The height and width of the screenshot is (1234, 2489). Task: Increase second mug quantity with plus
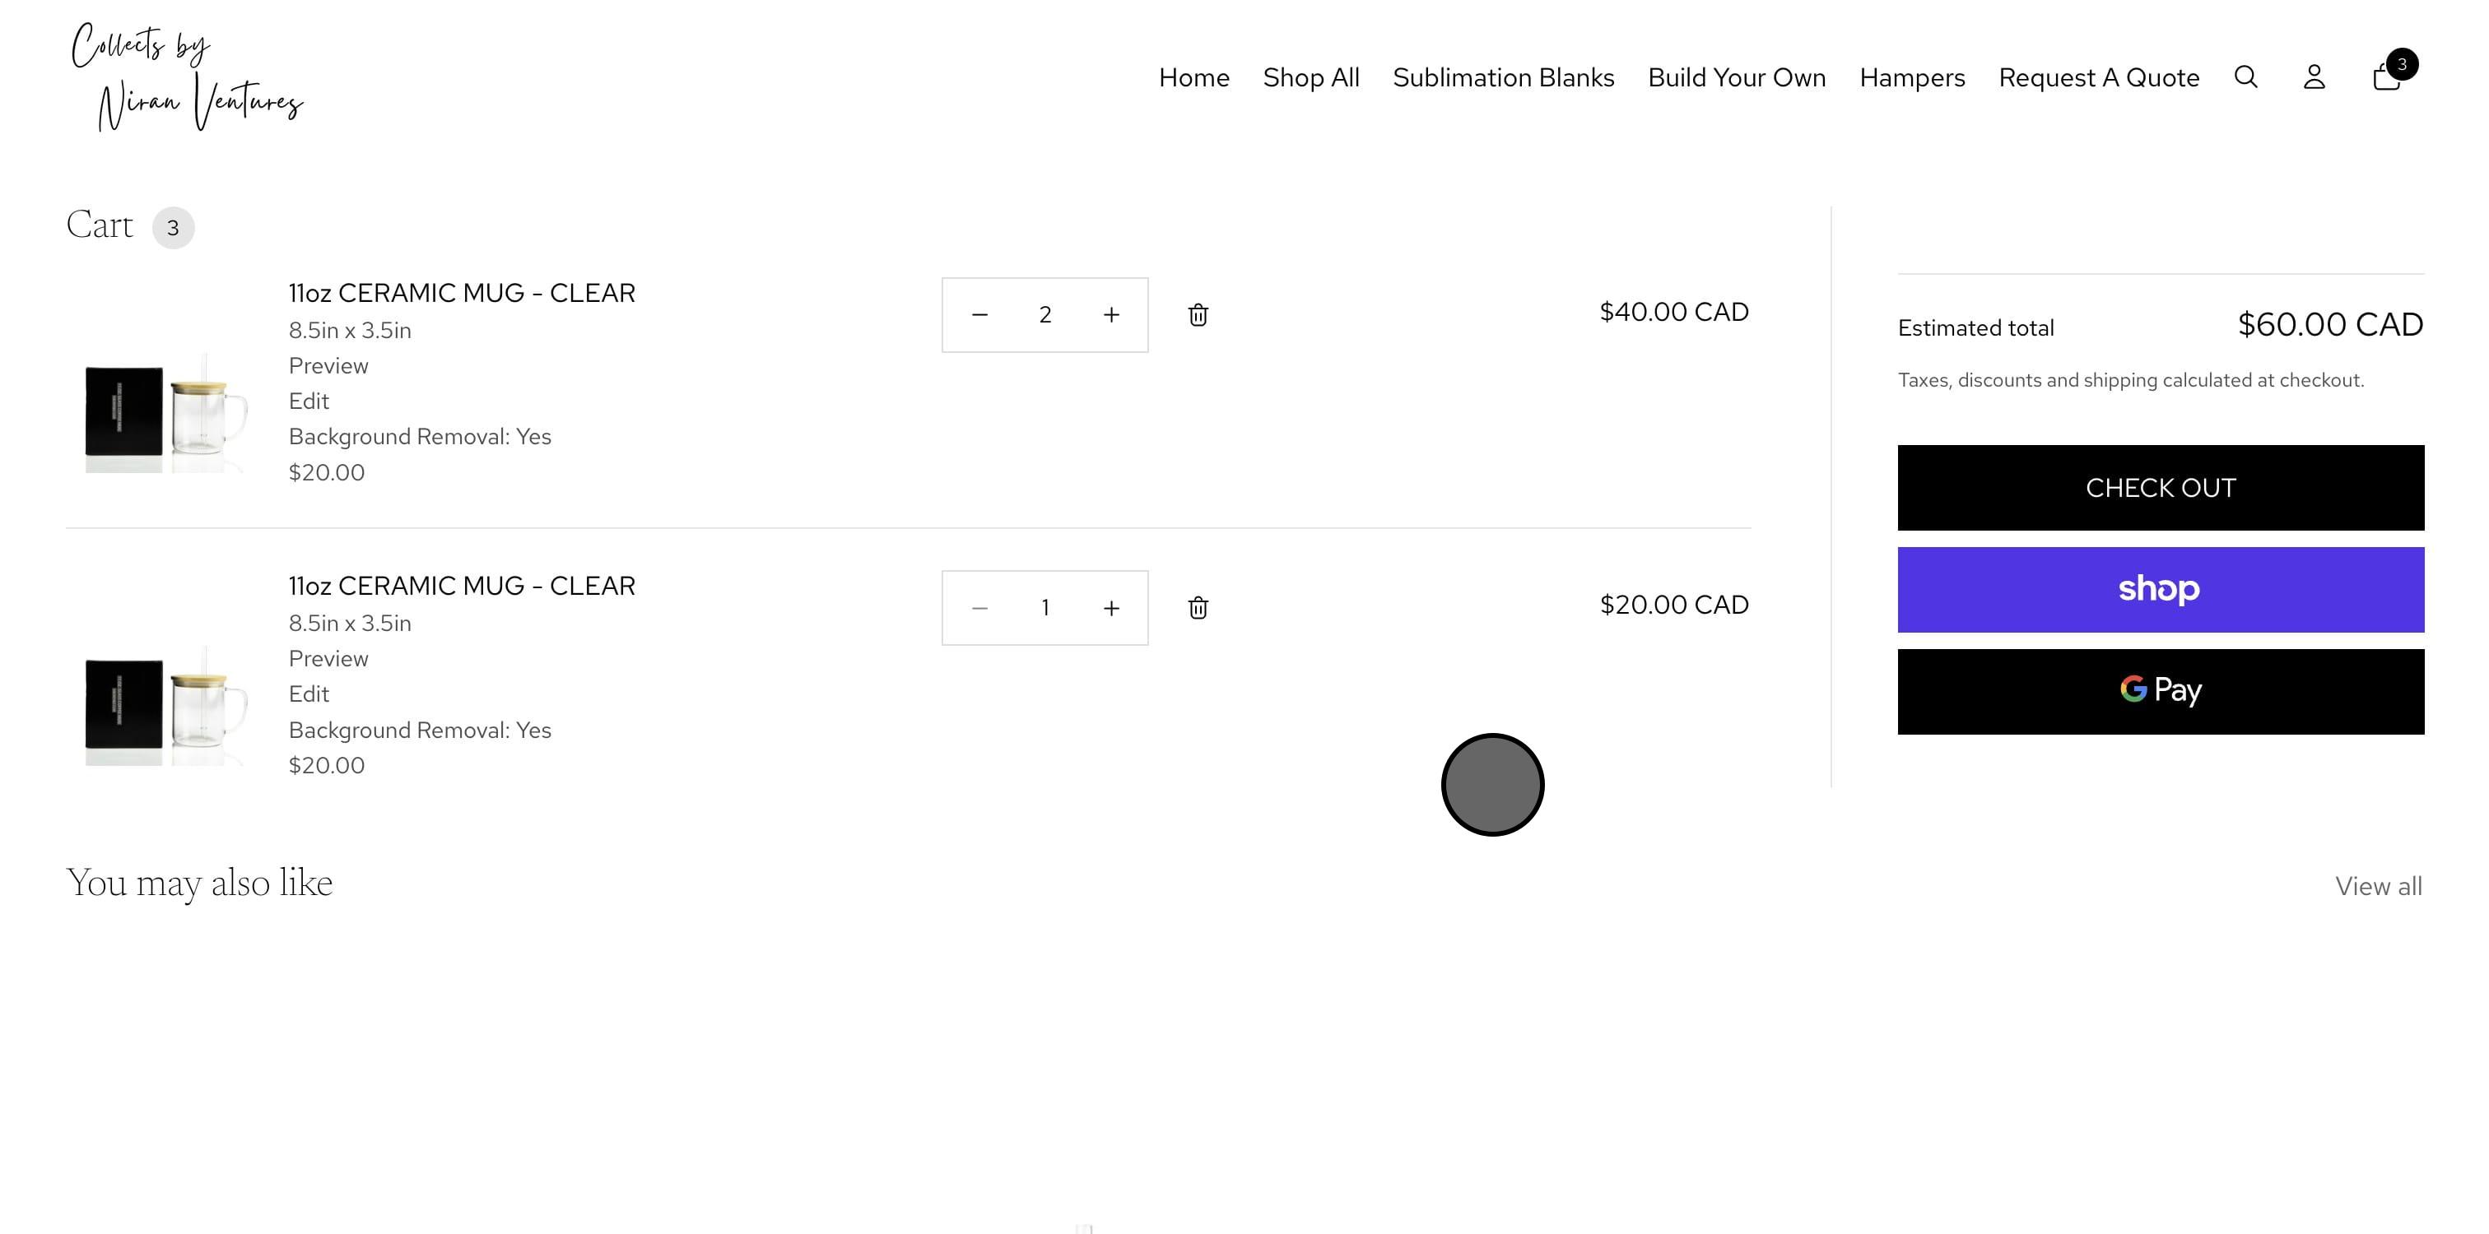(x=1111, y=608)
